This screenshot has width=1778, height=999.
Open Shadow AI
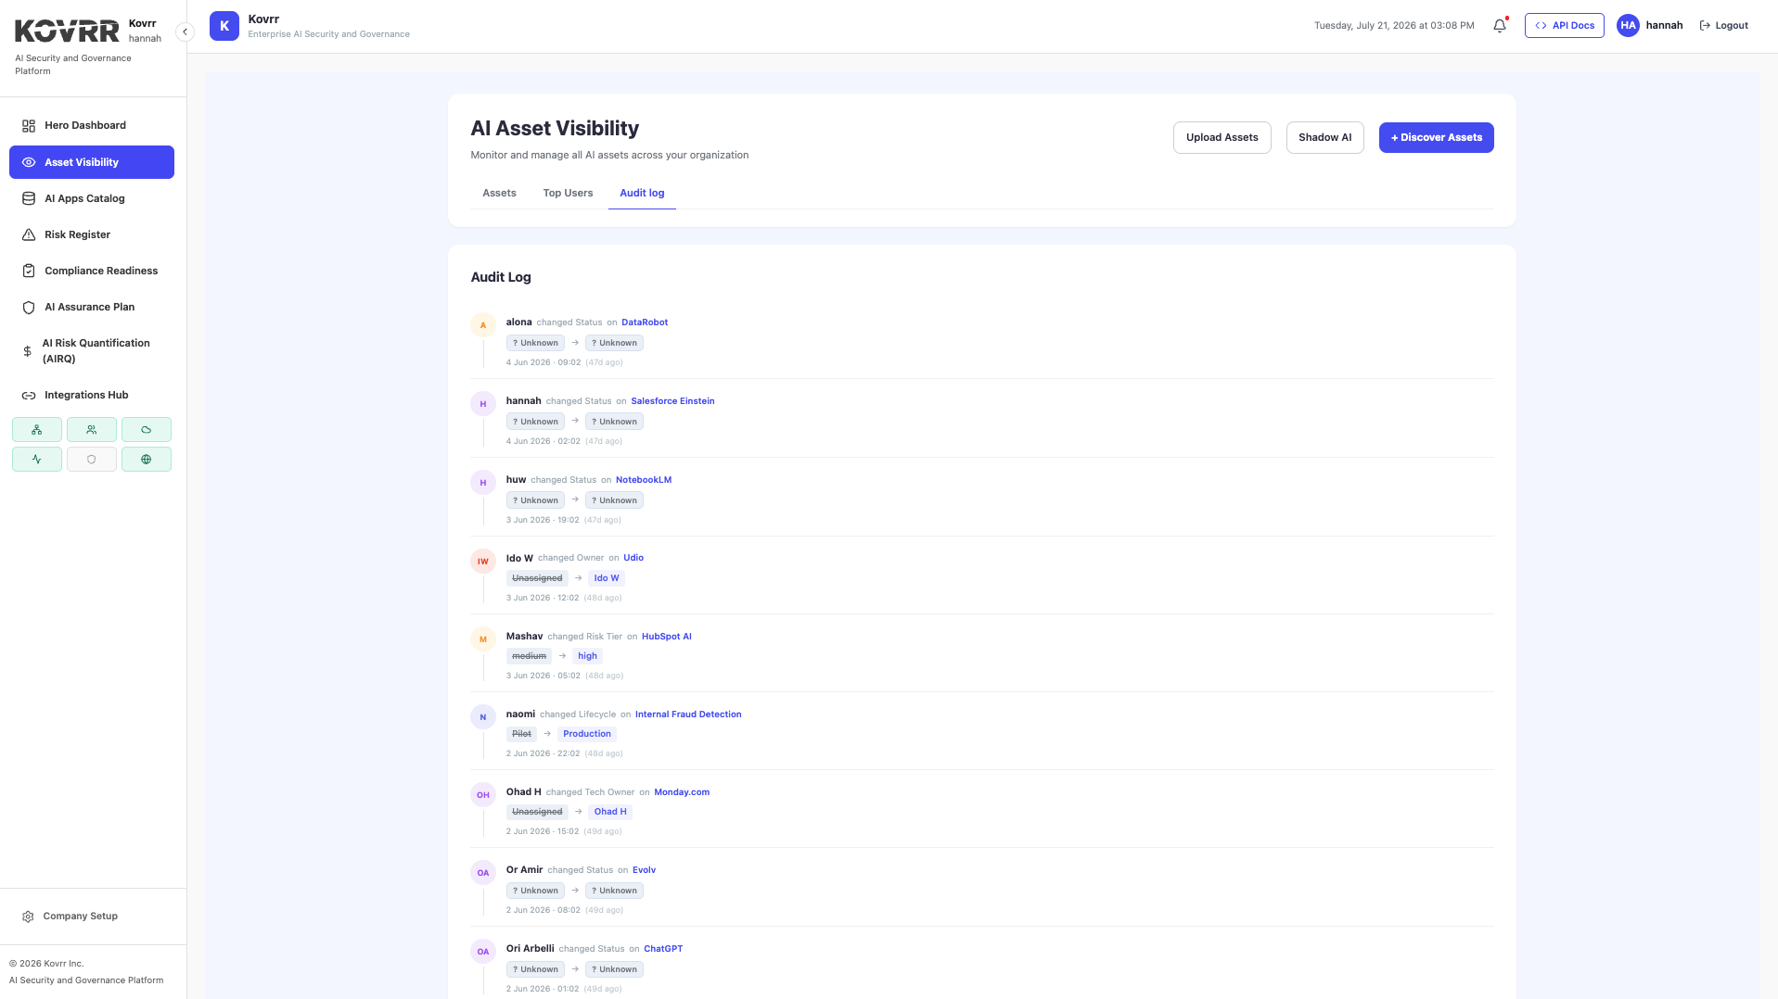(x=1324, y=137)
